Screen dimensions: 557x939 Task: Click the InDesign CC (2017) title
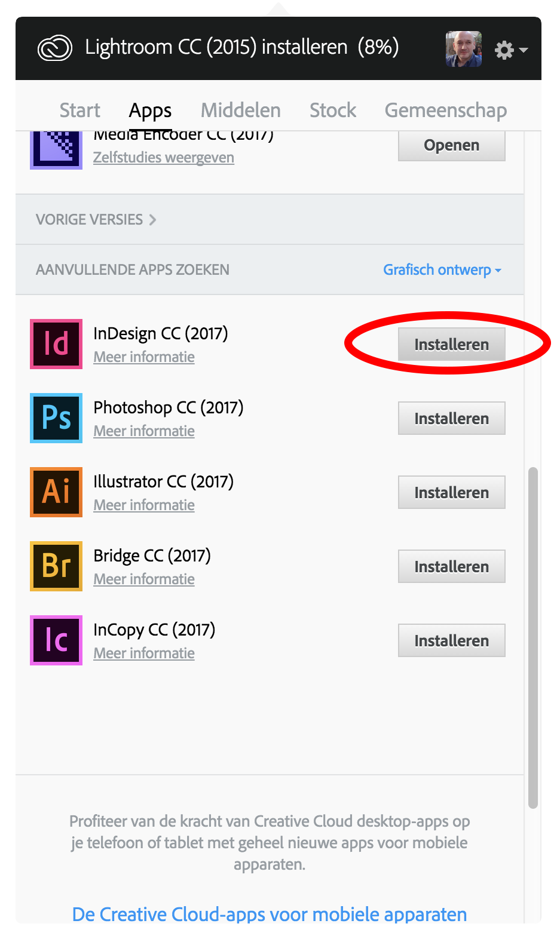click(x=161, y=333)
